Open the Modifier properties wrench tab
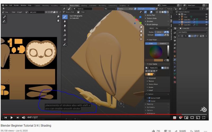 tap(175, 60)
